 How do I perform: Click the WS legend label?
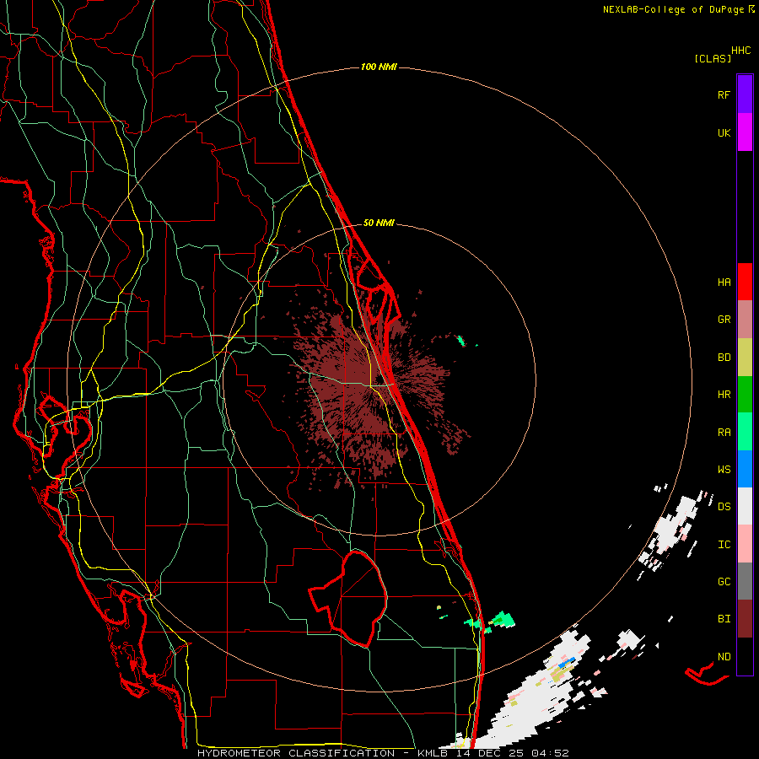pyautogui.click(x=724, y=470)
